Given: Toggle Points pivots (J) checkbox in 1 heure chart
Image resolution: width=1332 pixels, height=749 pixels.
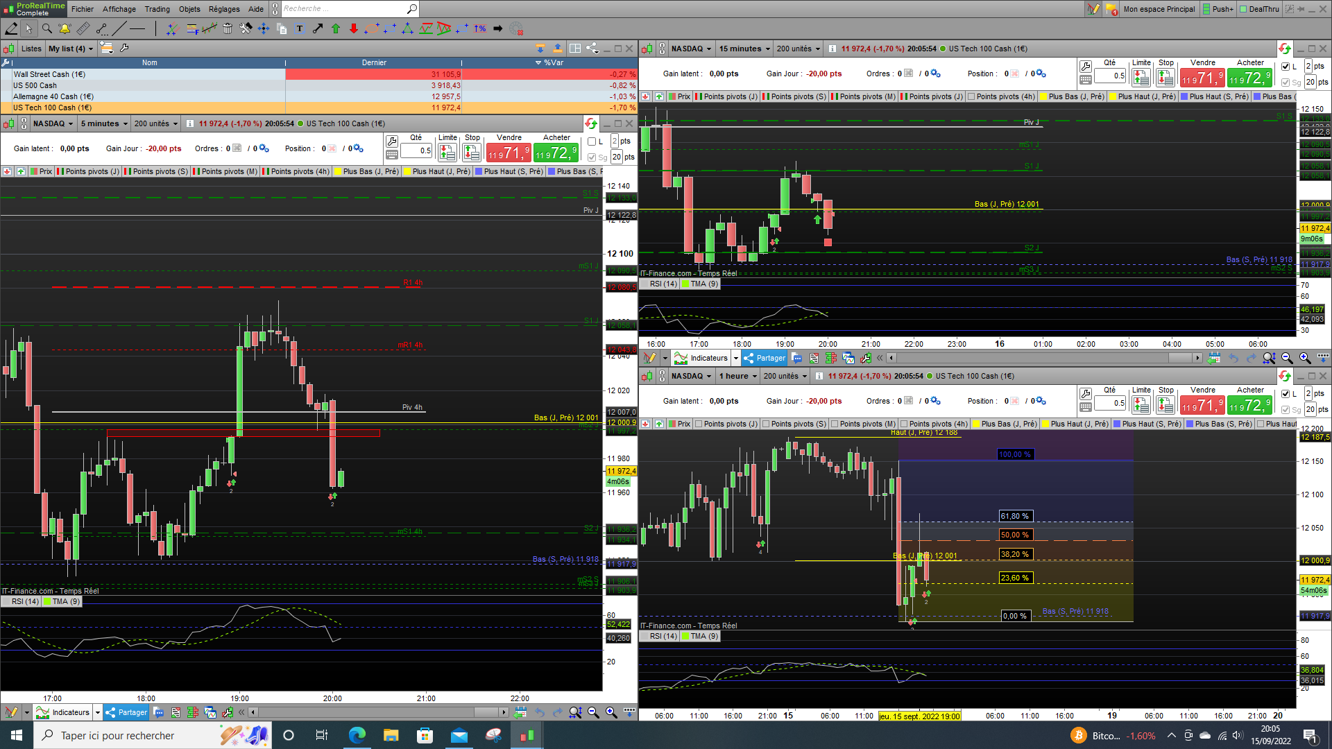Looking at the screenshot, I should click(x=699, y=424).
